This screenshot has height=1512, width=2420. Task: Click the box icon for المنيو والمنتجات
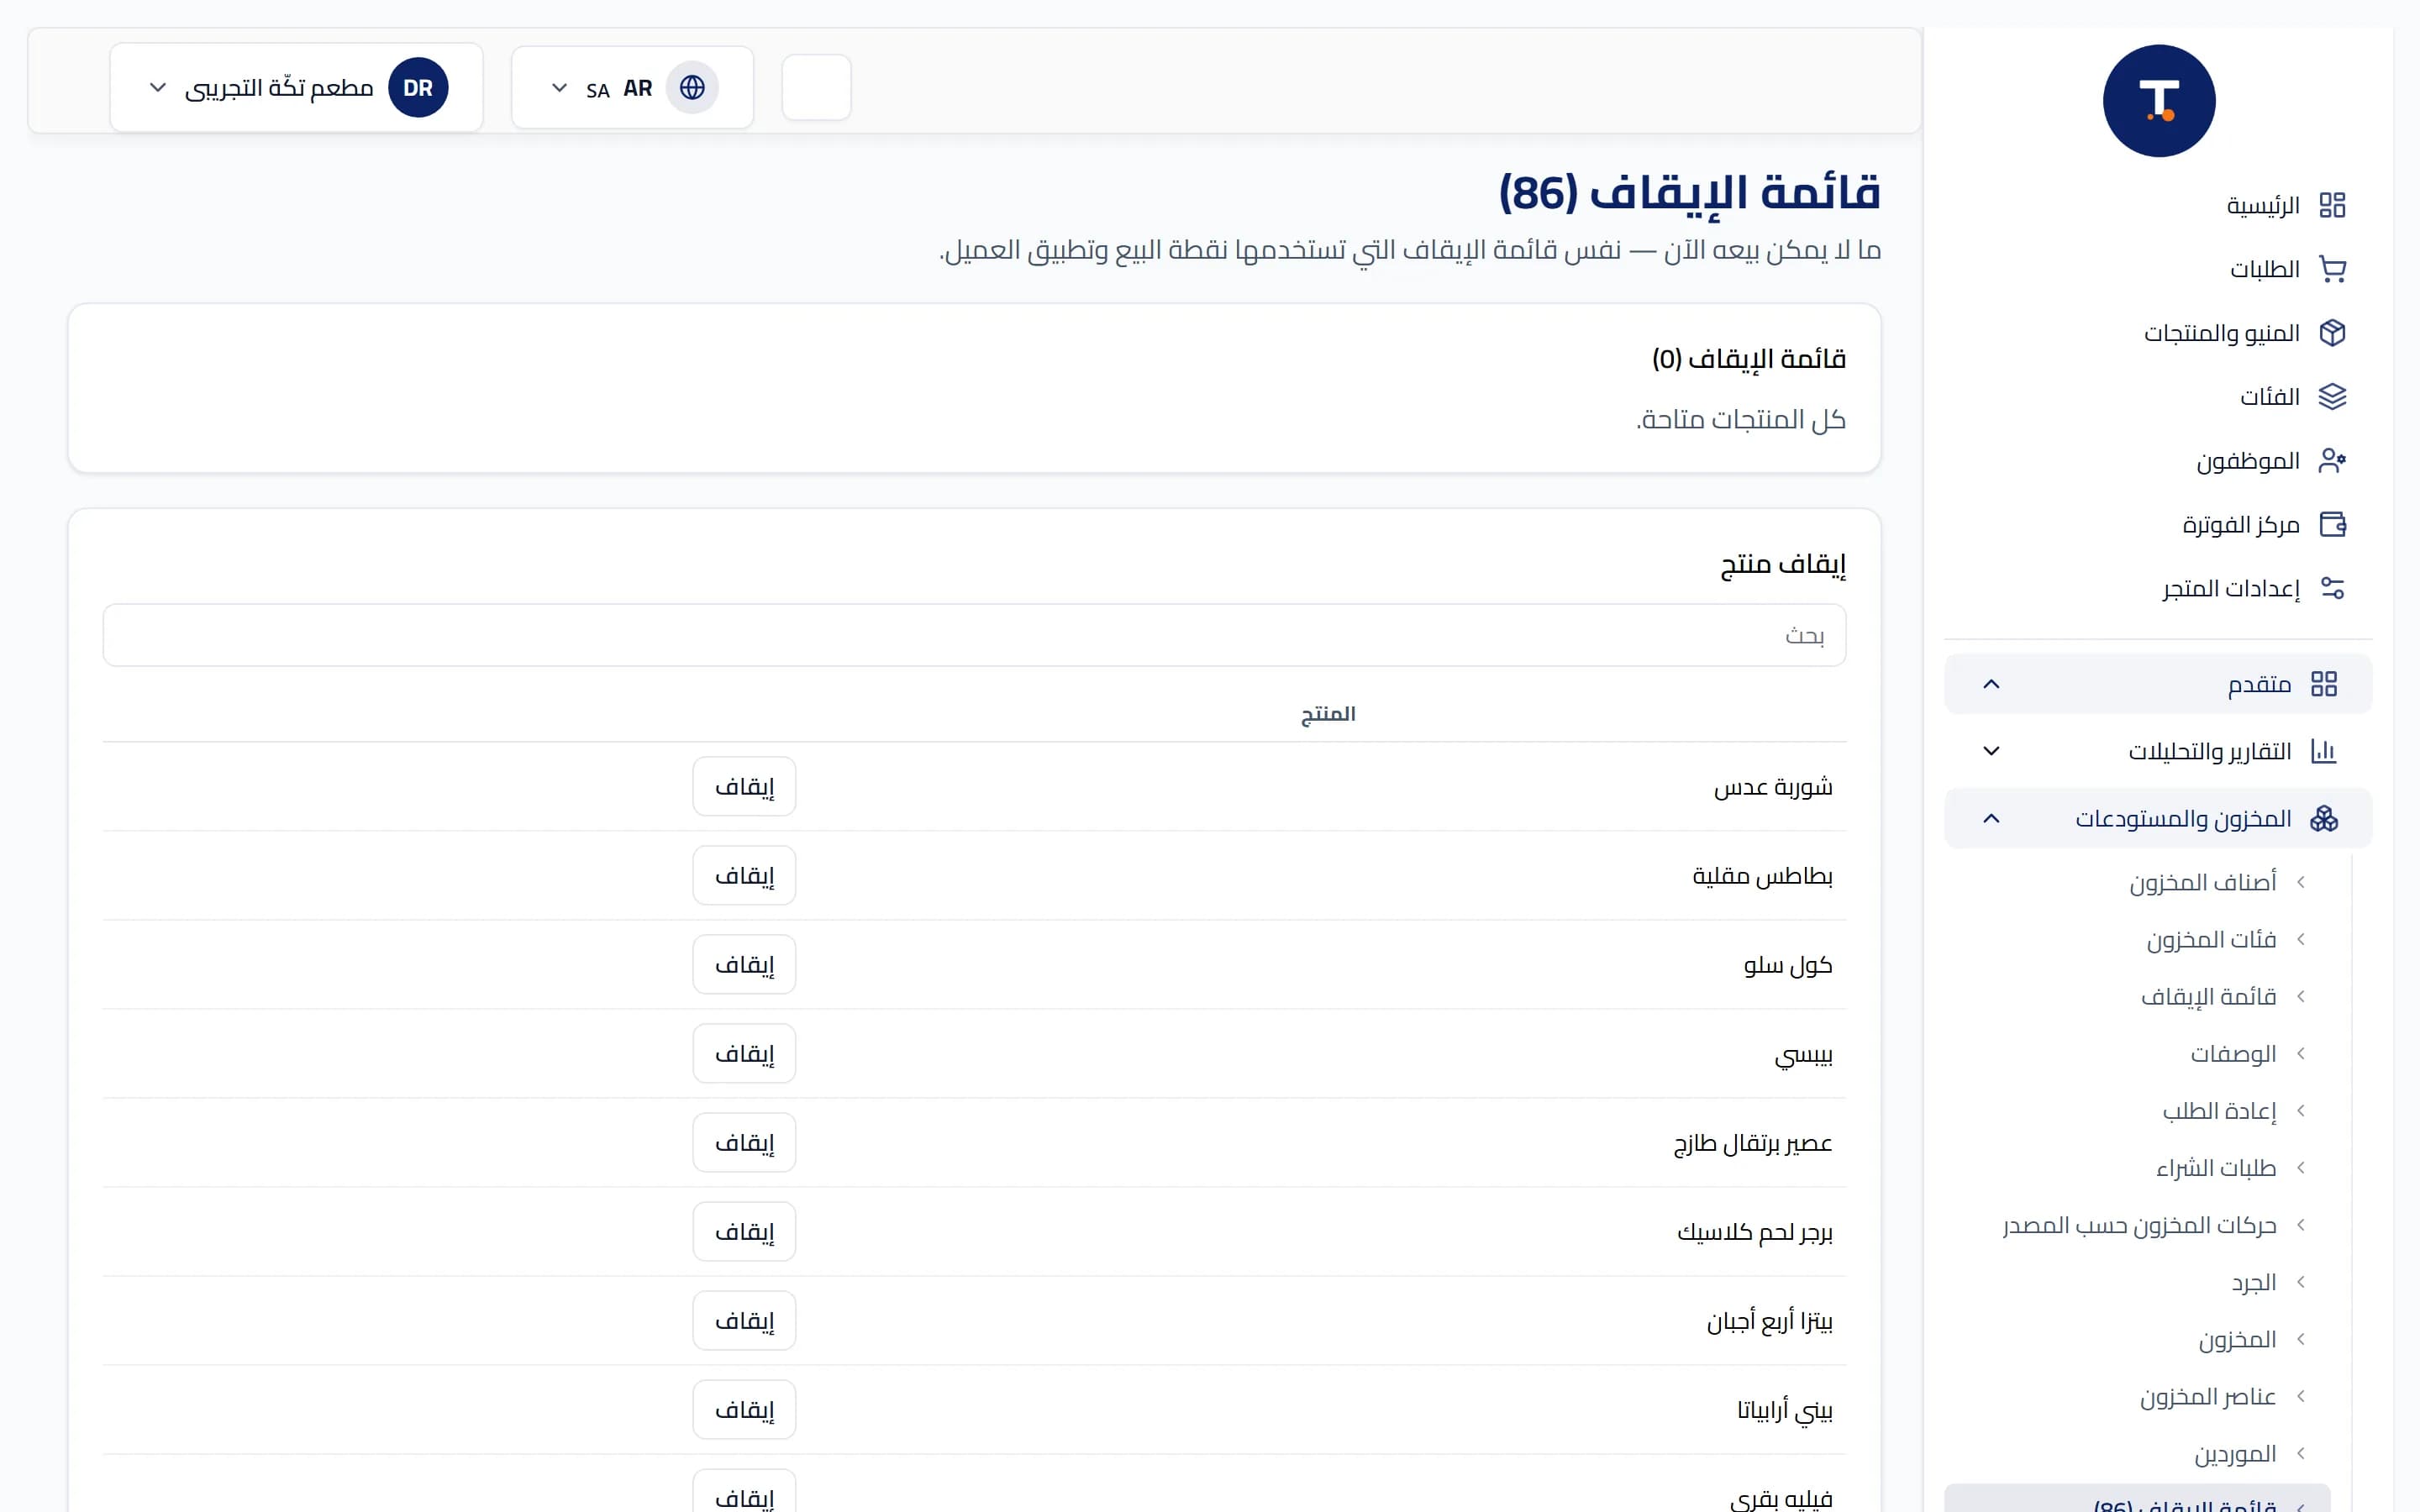click(2332, 333)
